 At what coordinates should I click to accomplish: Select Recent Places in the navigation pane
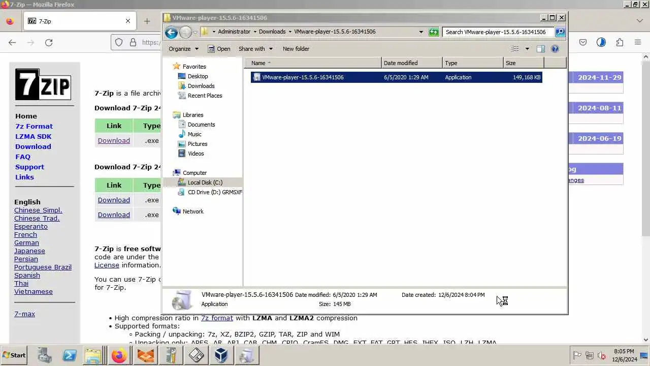click(x=205, y=96)
